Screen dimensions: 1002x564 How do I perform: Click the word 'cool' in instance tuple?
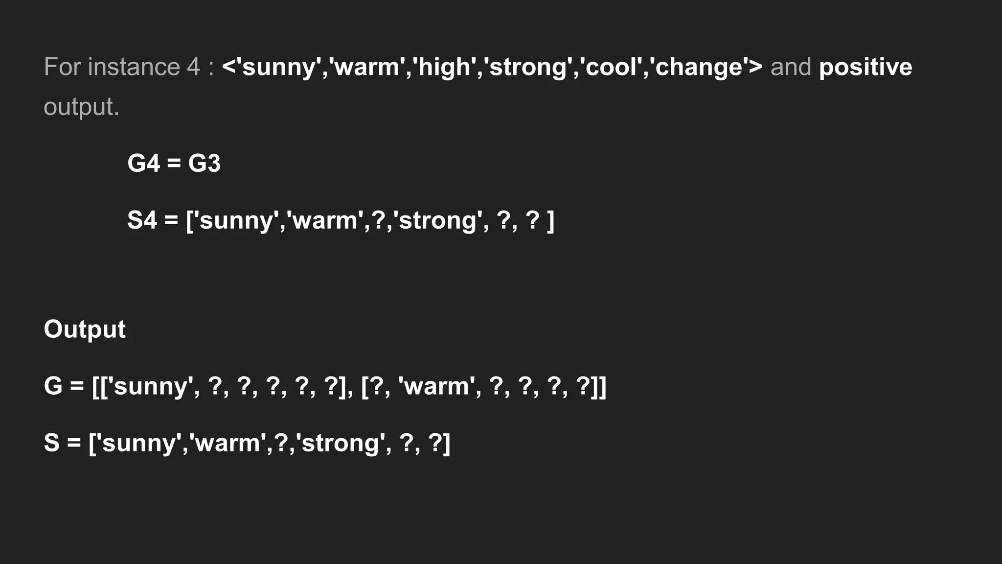tap(613, 67)
